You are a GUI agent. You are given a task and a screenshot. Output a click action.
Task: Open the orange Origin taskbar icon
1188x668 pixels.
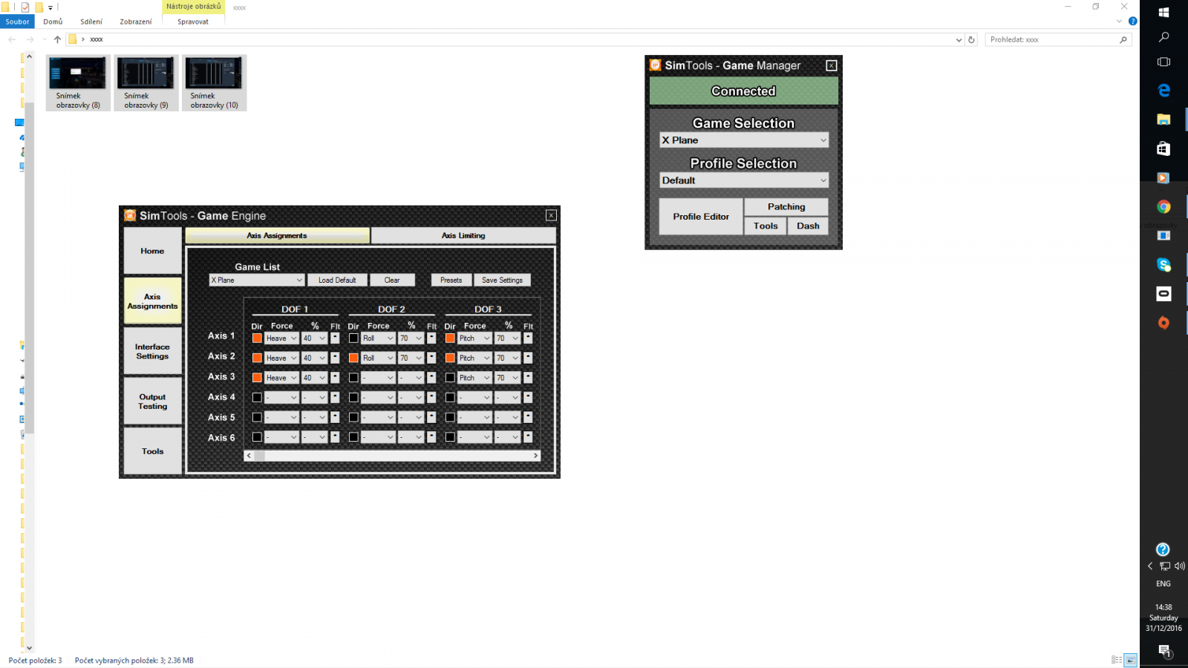(x=1163, y=323)
